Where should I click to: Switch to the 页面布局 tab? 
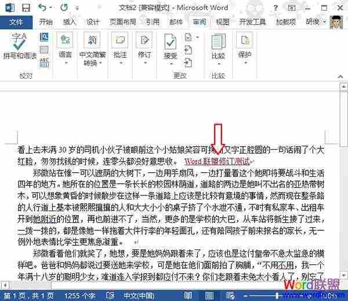[x=123, y=22]
